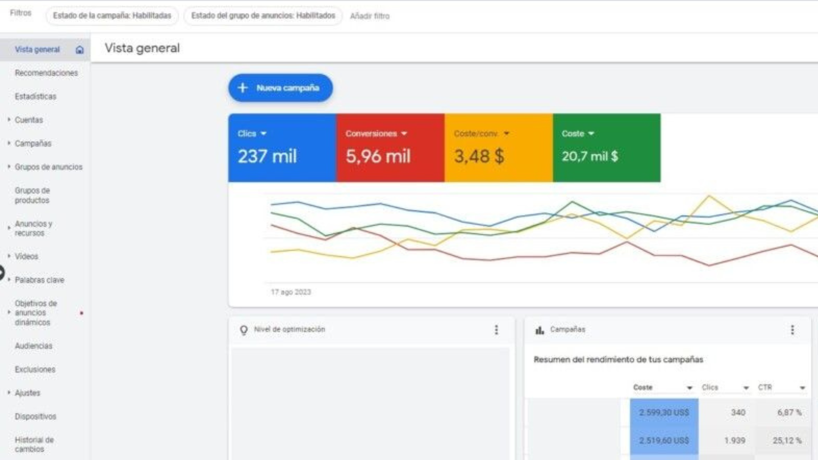Viewport: 818px width, 460px height.
Task: Open three-dot menu of Nivel de optimización card
Action: pos(496,330)
